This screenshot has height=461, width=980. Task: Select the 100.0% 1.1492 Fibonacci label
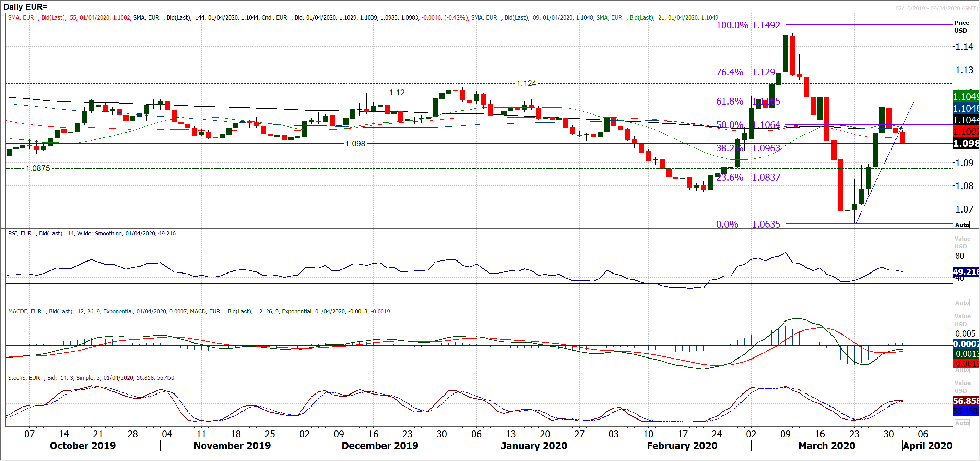point(748,25)
